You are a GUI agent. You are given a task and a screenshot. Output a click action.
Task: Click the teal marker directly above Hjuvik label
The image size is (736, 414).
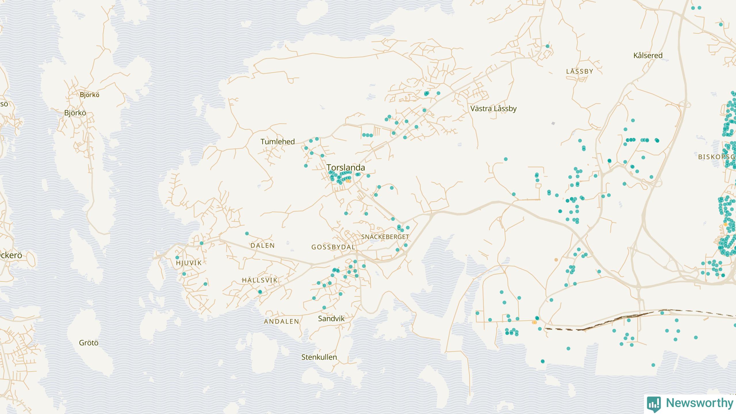(x=177, y=257)
